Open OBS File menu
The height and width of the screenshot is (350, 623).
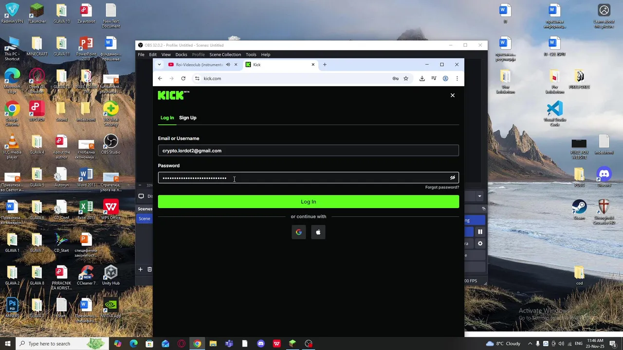[141, 54]
